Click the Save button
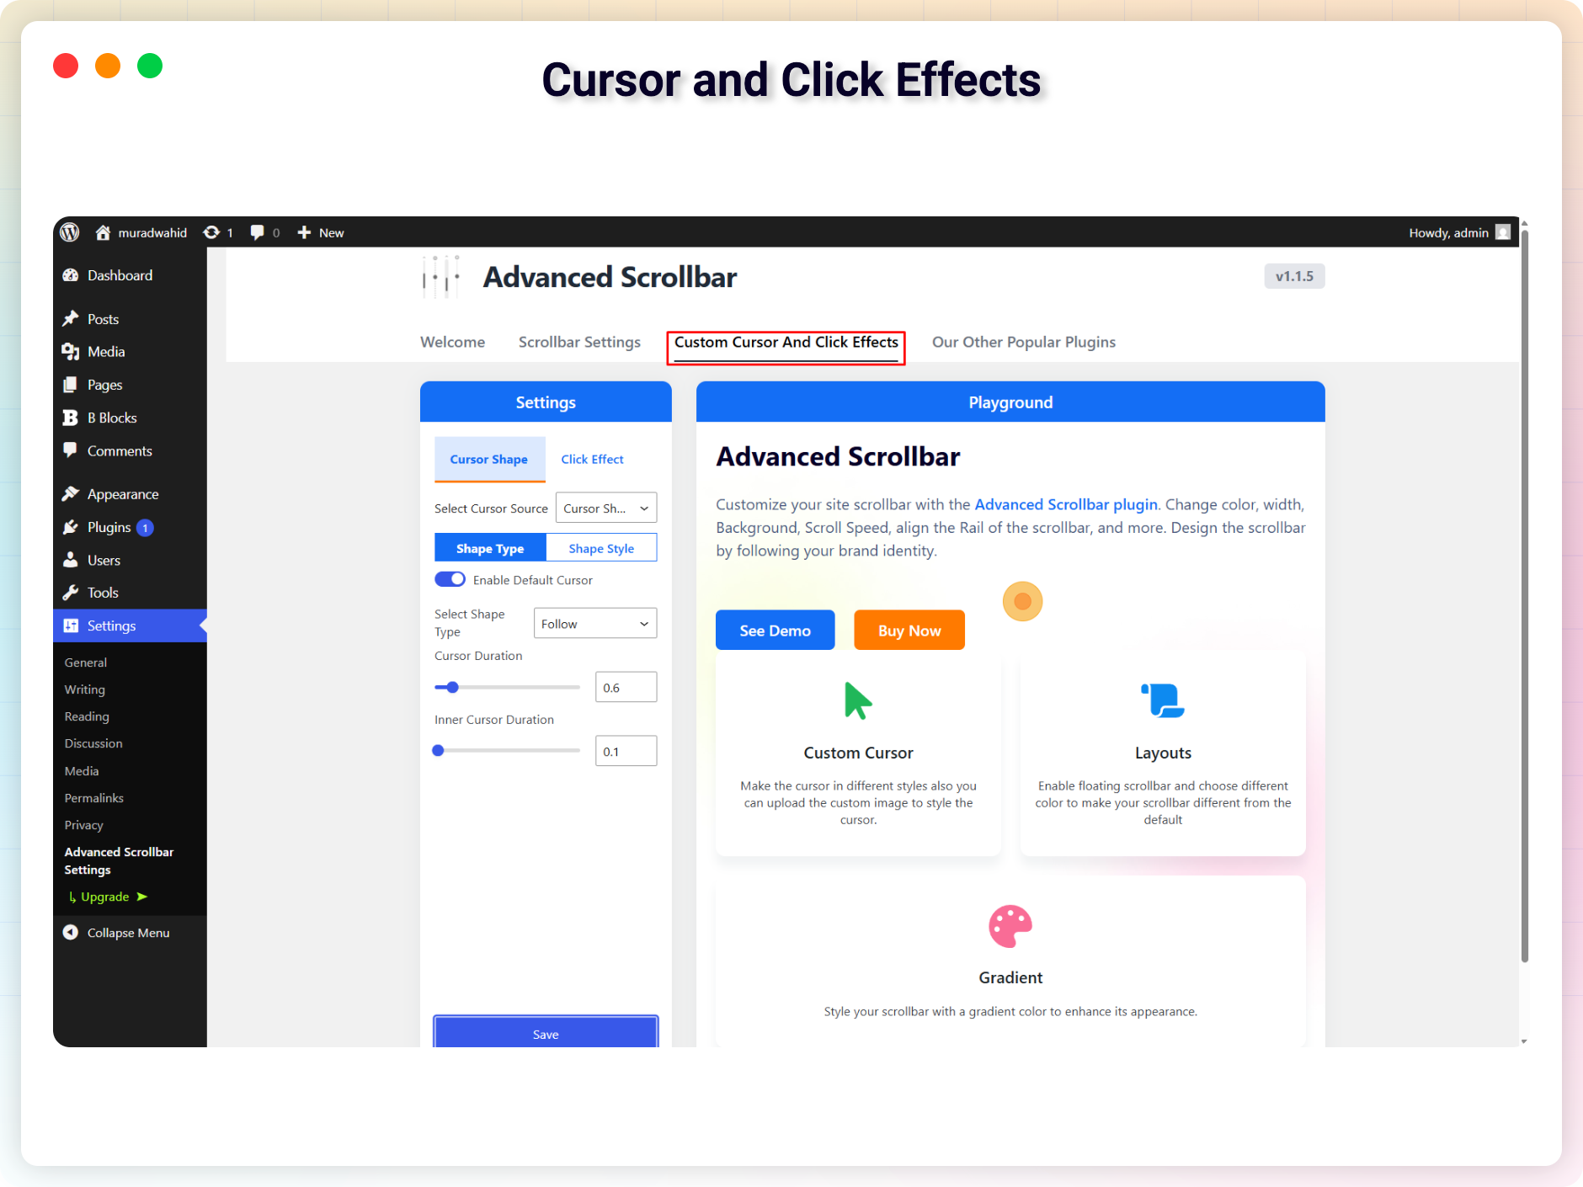This screenshot has width=1583, height=1187. pos(546,1033)
